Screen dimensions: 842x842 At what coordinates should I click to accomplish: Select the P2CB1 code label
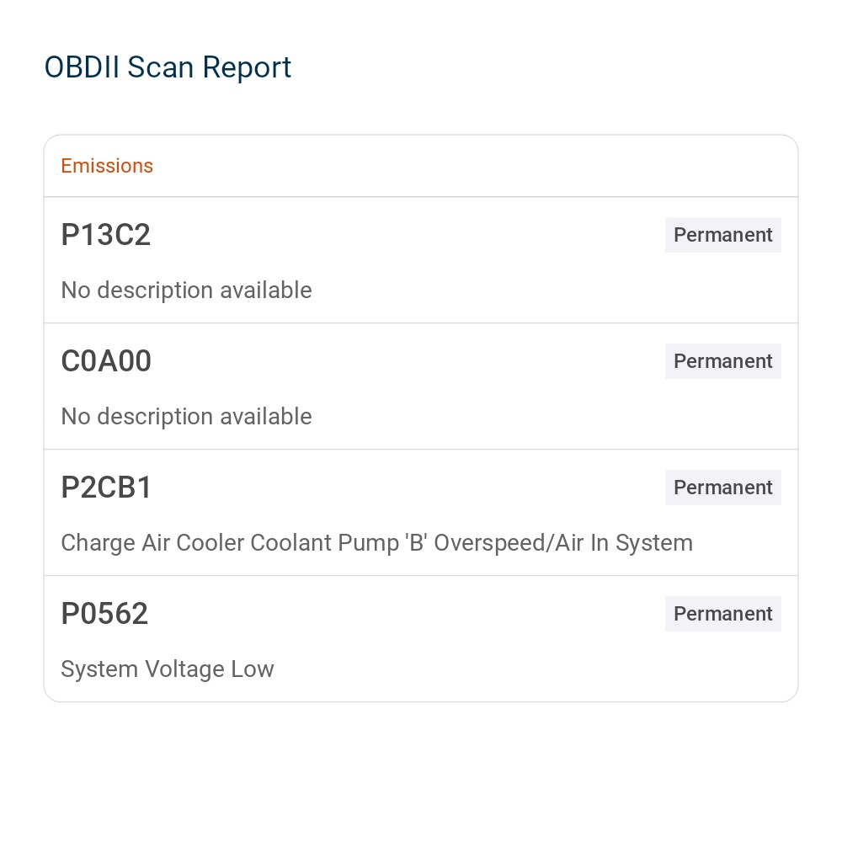click(x=107, y=488)
